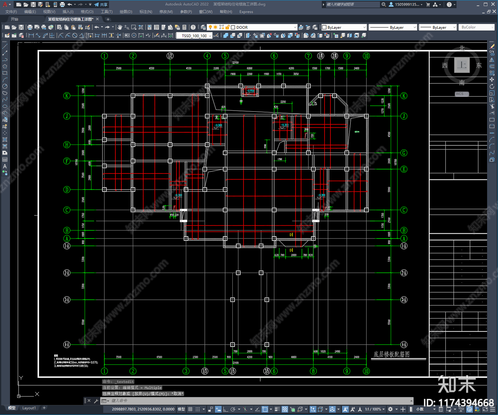Screen dimensions: 498x415
Task: Click the 模型 button in status bar
Action: (x=181, y=409)
